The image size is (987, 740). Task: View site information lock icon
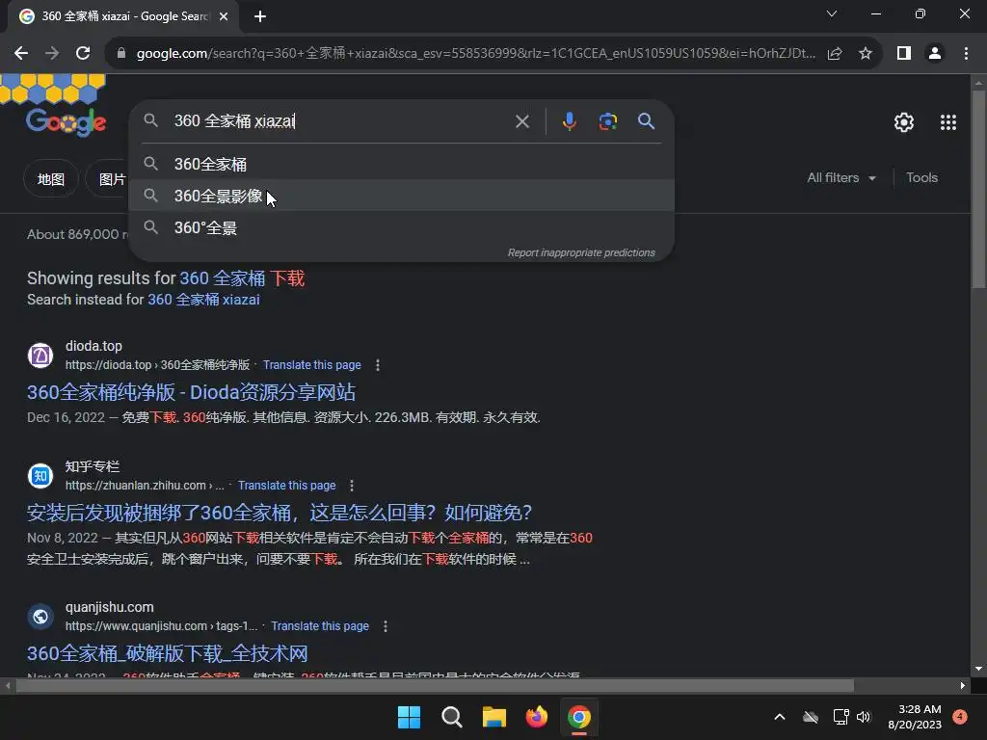tap(121, 54)
